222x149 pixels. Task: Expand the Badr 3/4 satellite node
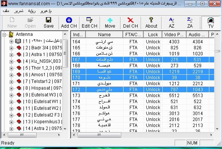click(11, 48)
